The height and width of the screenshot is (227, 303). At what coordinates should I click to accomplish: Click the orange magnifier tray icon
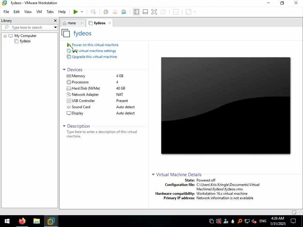[240, 221]
